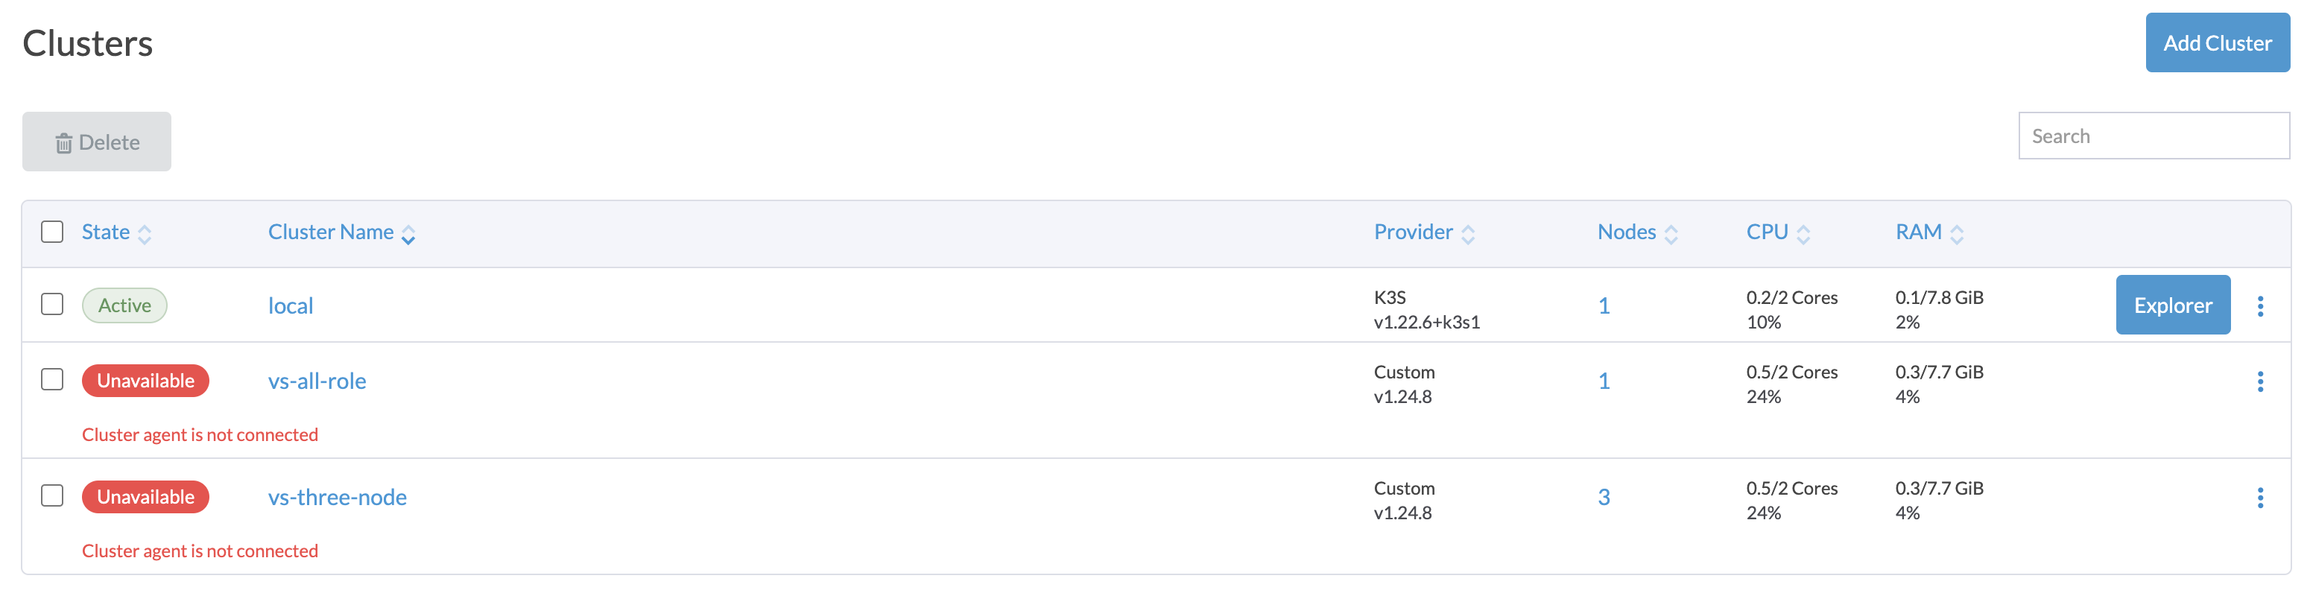
Task: Select the checkbox for the local cluster row
Action: coord(52,305)
